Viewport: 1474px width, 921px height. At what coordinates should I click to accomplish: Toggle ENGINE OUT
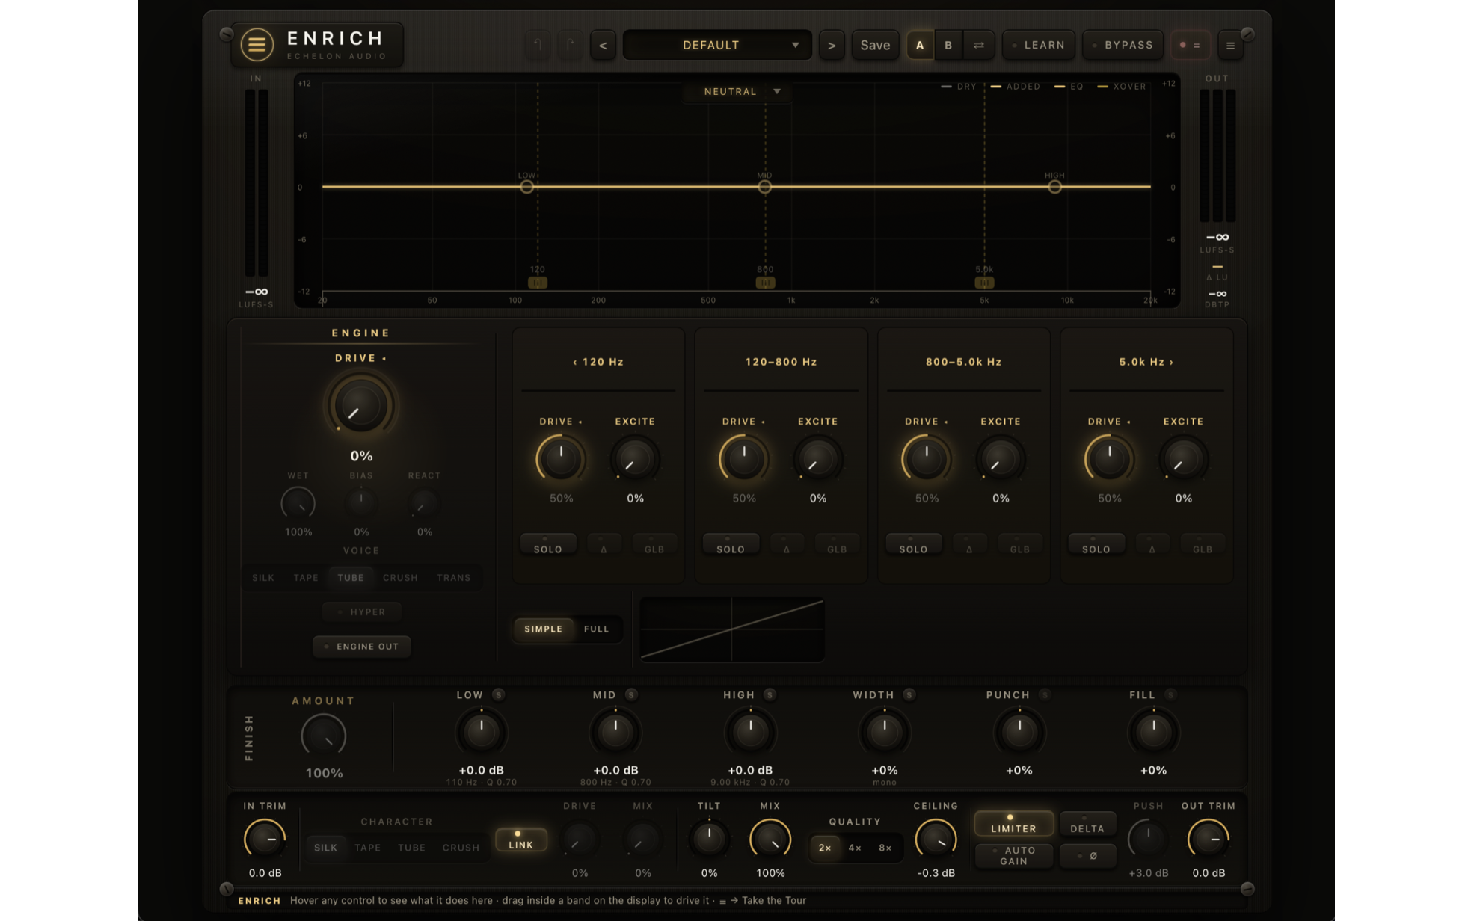tap(362, 647)
